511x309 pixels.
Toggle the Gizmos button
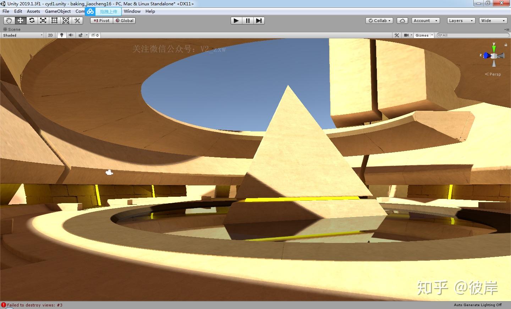click(x=422, y=35)
